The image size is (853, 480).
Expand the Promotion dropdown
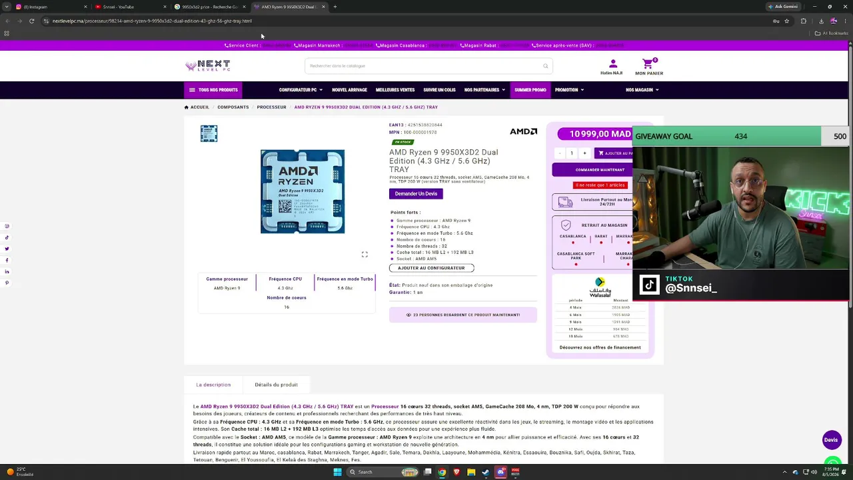click(569, 90)
